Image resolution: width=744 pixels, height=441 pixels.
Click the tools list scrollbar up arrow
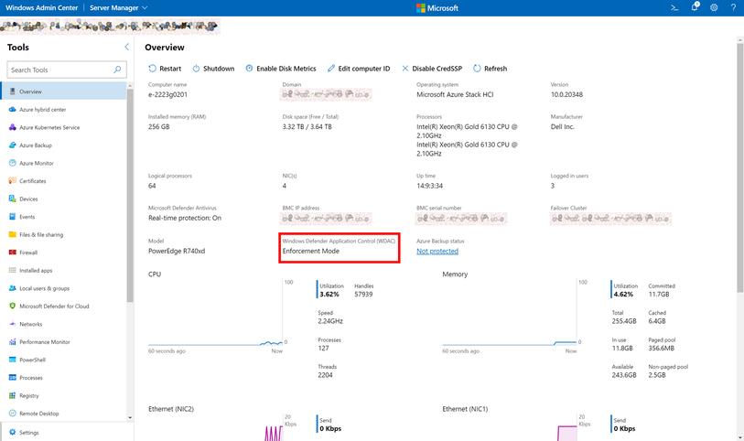130,85
